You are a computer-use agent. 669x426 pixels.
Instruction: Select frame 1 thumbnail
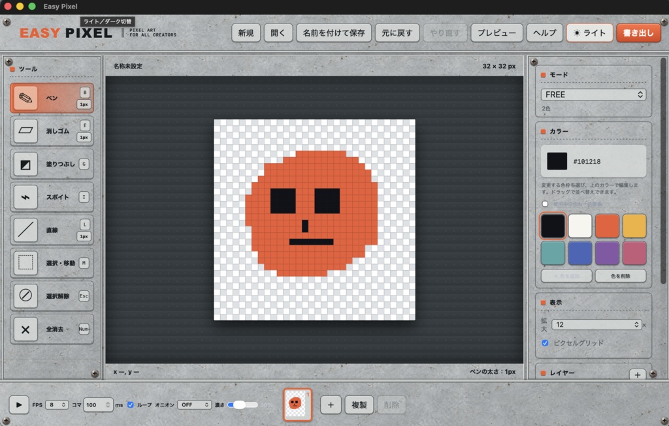297,404
